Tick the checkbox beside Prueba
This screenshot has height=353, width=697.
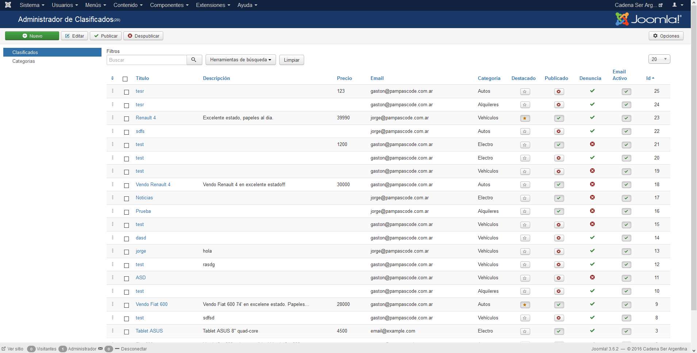(x=126, y=212)
